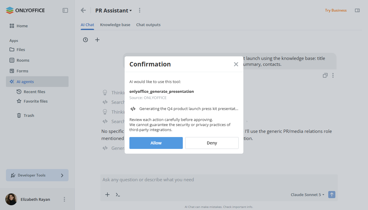Viewport: 368px width, 210px height.
Task: Expand second Thinking step lightbulb
Action: 105,112
